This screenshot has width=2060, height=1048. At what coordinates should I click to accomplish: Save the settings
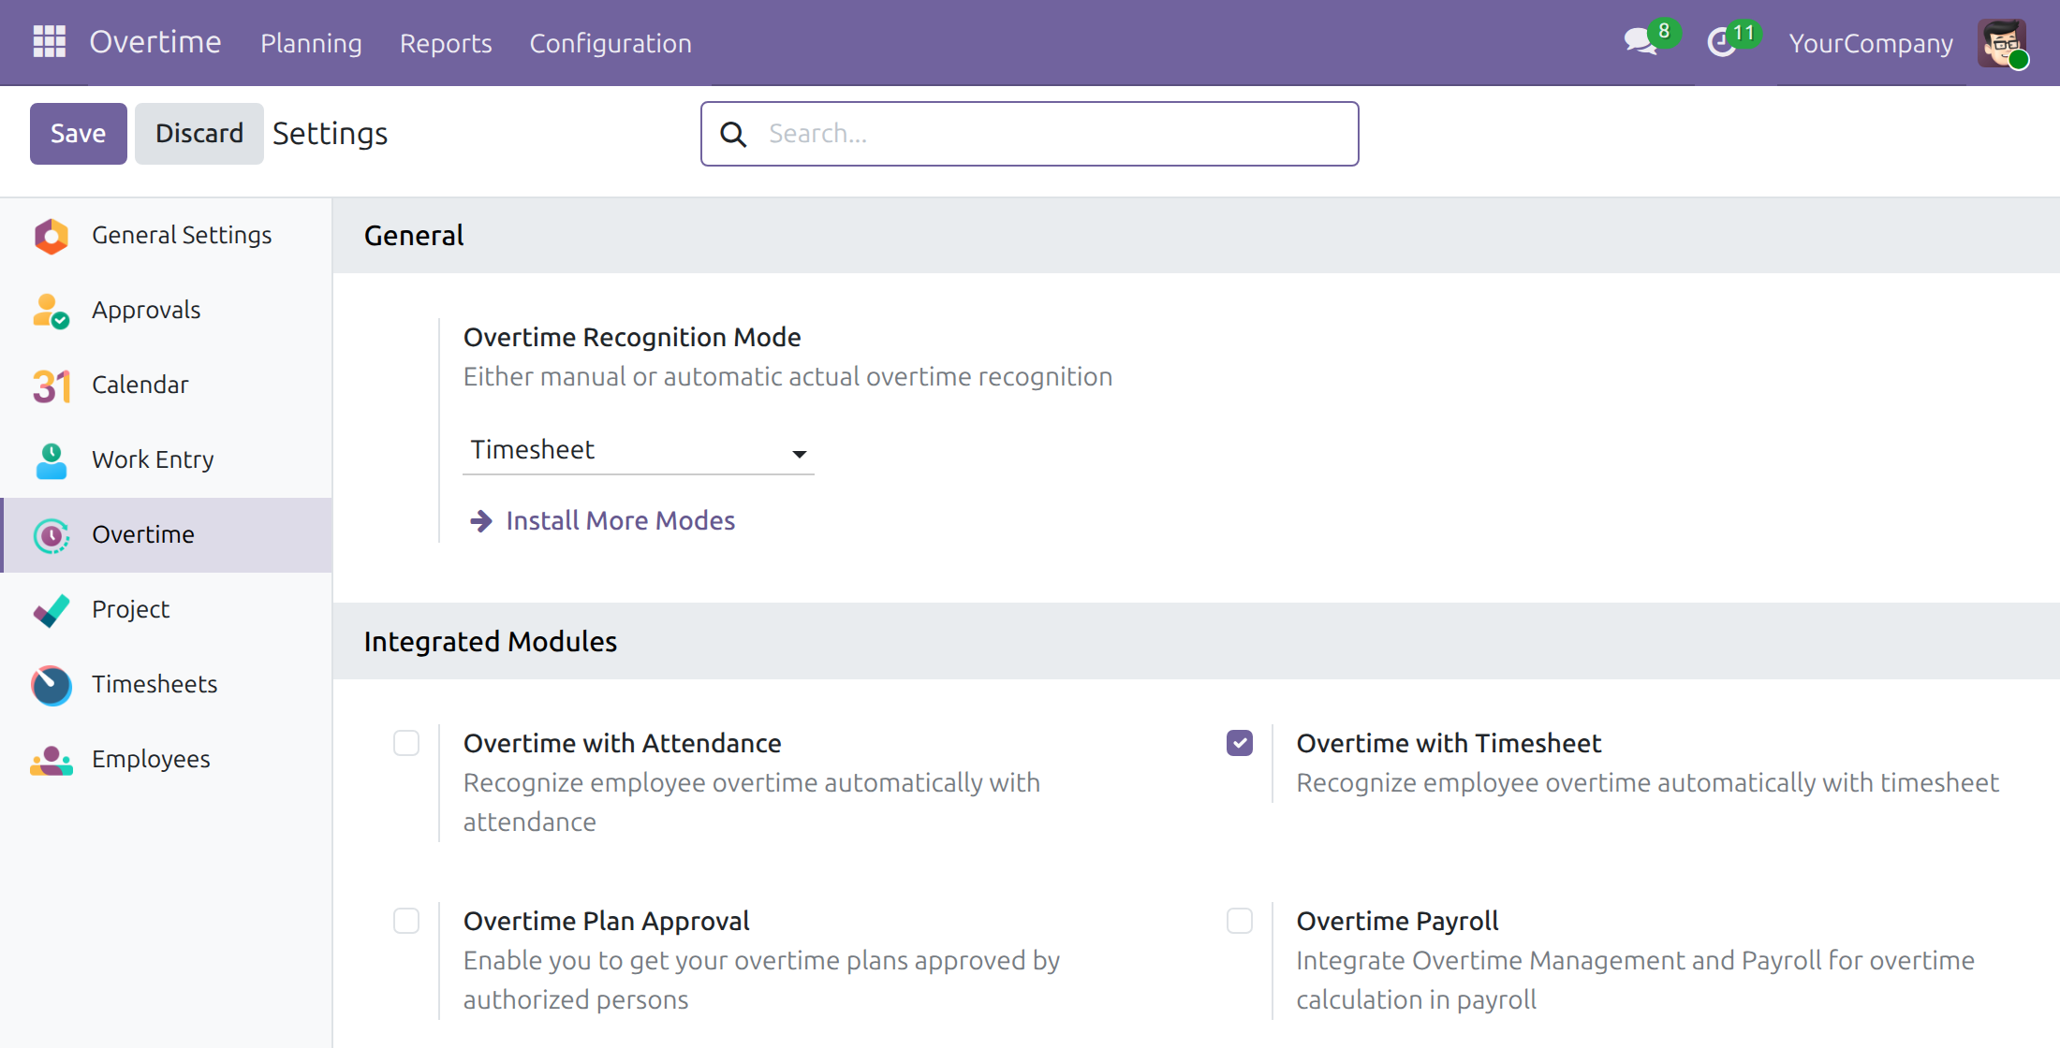(x=79, y=134)
